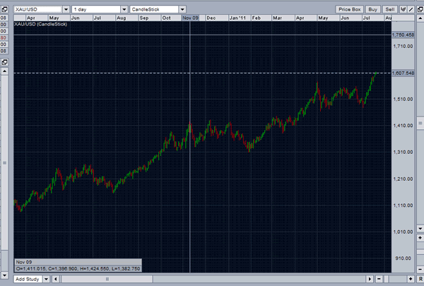Click the 1,607.548 current price label
Viewport: 424px width, 286px height.
point(402,73)
